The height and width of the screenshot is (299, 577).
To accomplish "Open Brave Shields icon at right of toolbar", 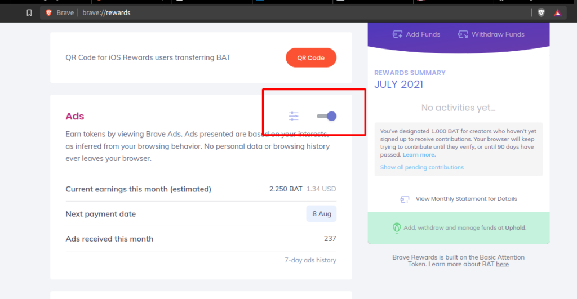I will [x=541, y=13].
